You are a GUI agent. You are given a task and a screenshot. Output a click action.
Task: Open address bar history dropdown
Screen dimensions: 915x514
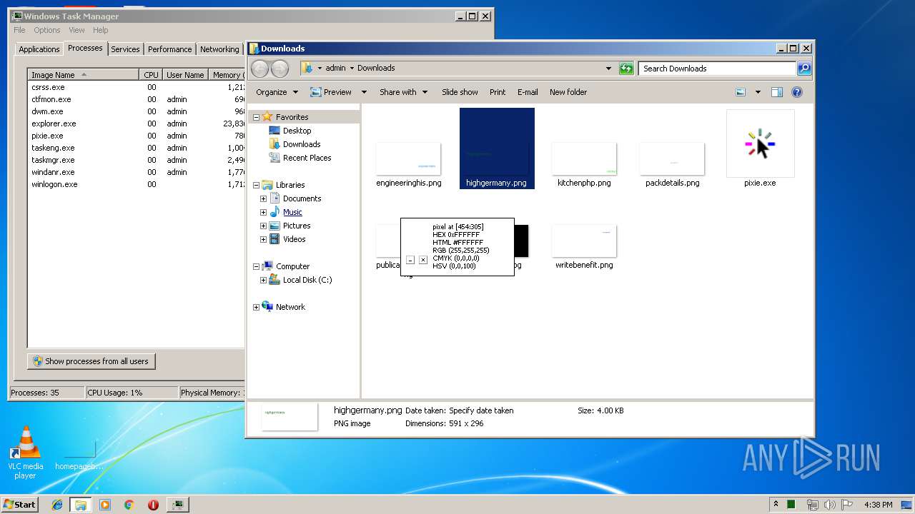[608, 69]
